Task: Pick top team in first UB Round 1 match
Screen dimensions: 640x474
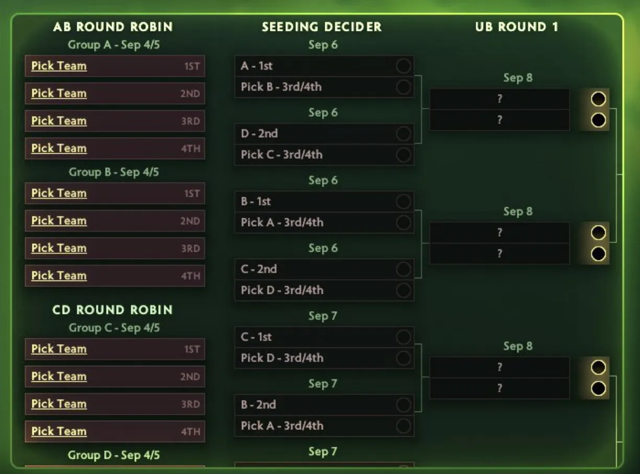Action: [598, 99]
